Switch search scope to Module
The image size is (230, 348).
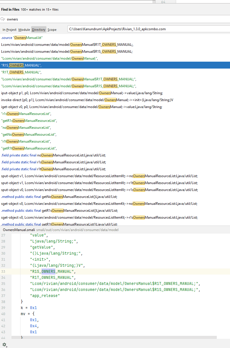pos(24,30)
